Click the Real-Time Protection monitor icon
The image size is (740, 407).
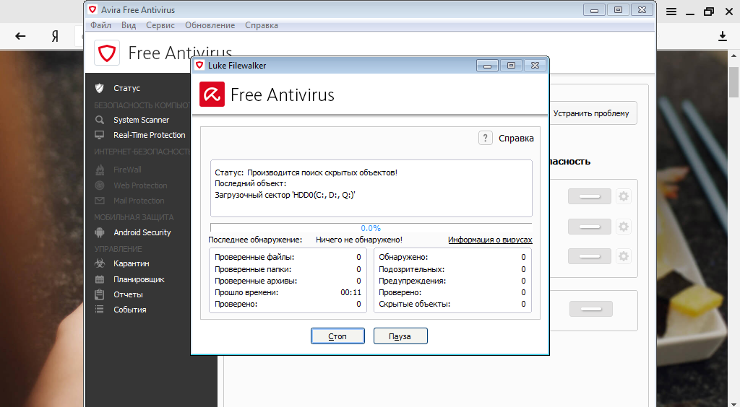99,135
